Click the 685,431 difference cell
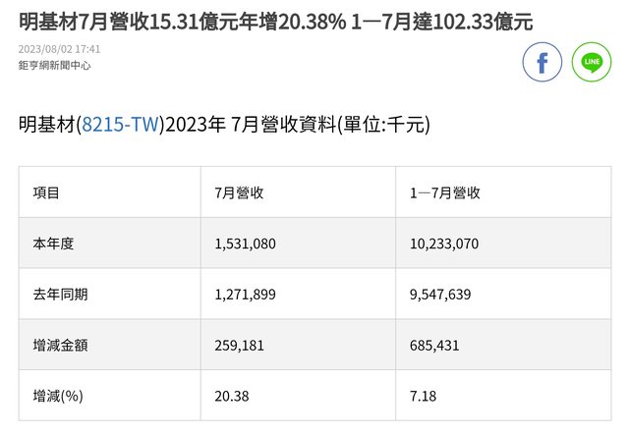Screen dimensions: 629x434 [434, 345]
